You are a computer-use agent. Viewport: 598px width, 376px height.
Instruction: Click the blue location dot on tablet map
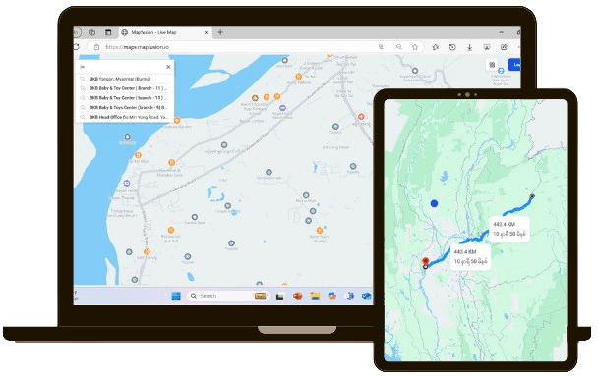coord(434,203)
